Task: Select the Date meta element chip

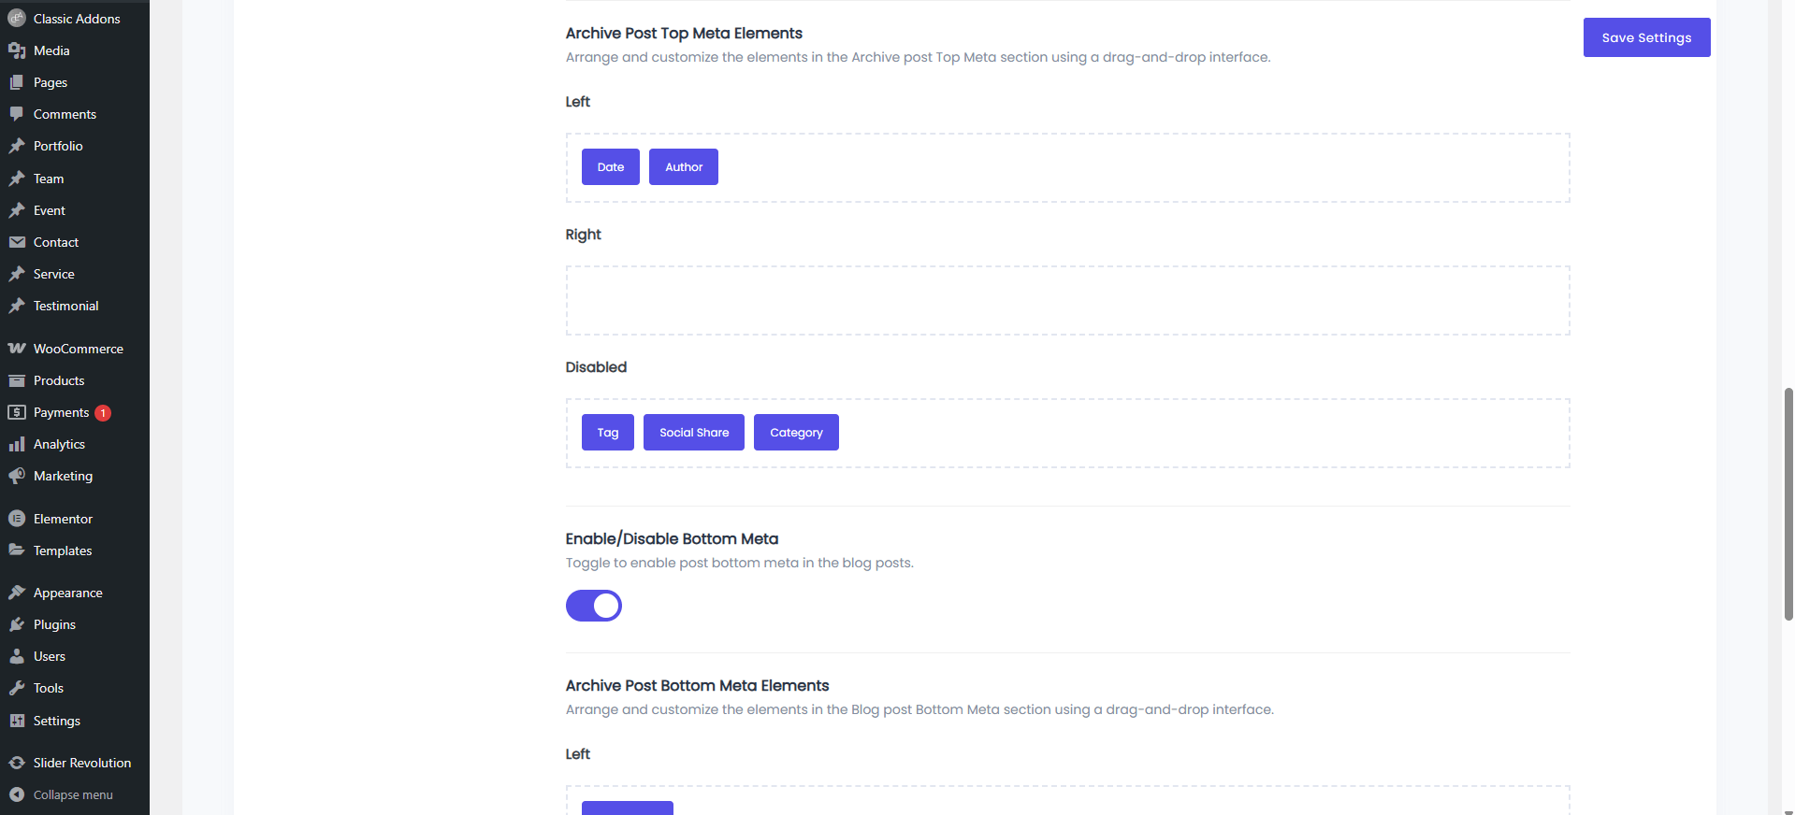Action: coord(610,167)
